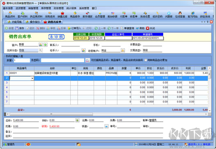Open 客户资料 toolbar icon
Image resolution: width=216 pixels, height=149 pixels.
pyautogui.click(x=22, y=15)
